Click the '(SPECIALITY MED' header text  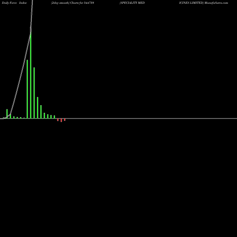point(132,3)
